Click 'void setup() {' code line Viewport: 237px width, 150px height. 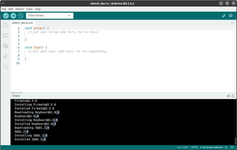37,28
